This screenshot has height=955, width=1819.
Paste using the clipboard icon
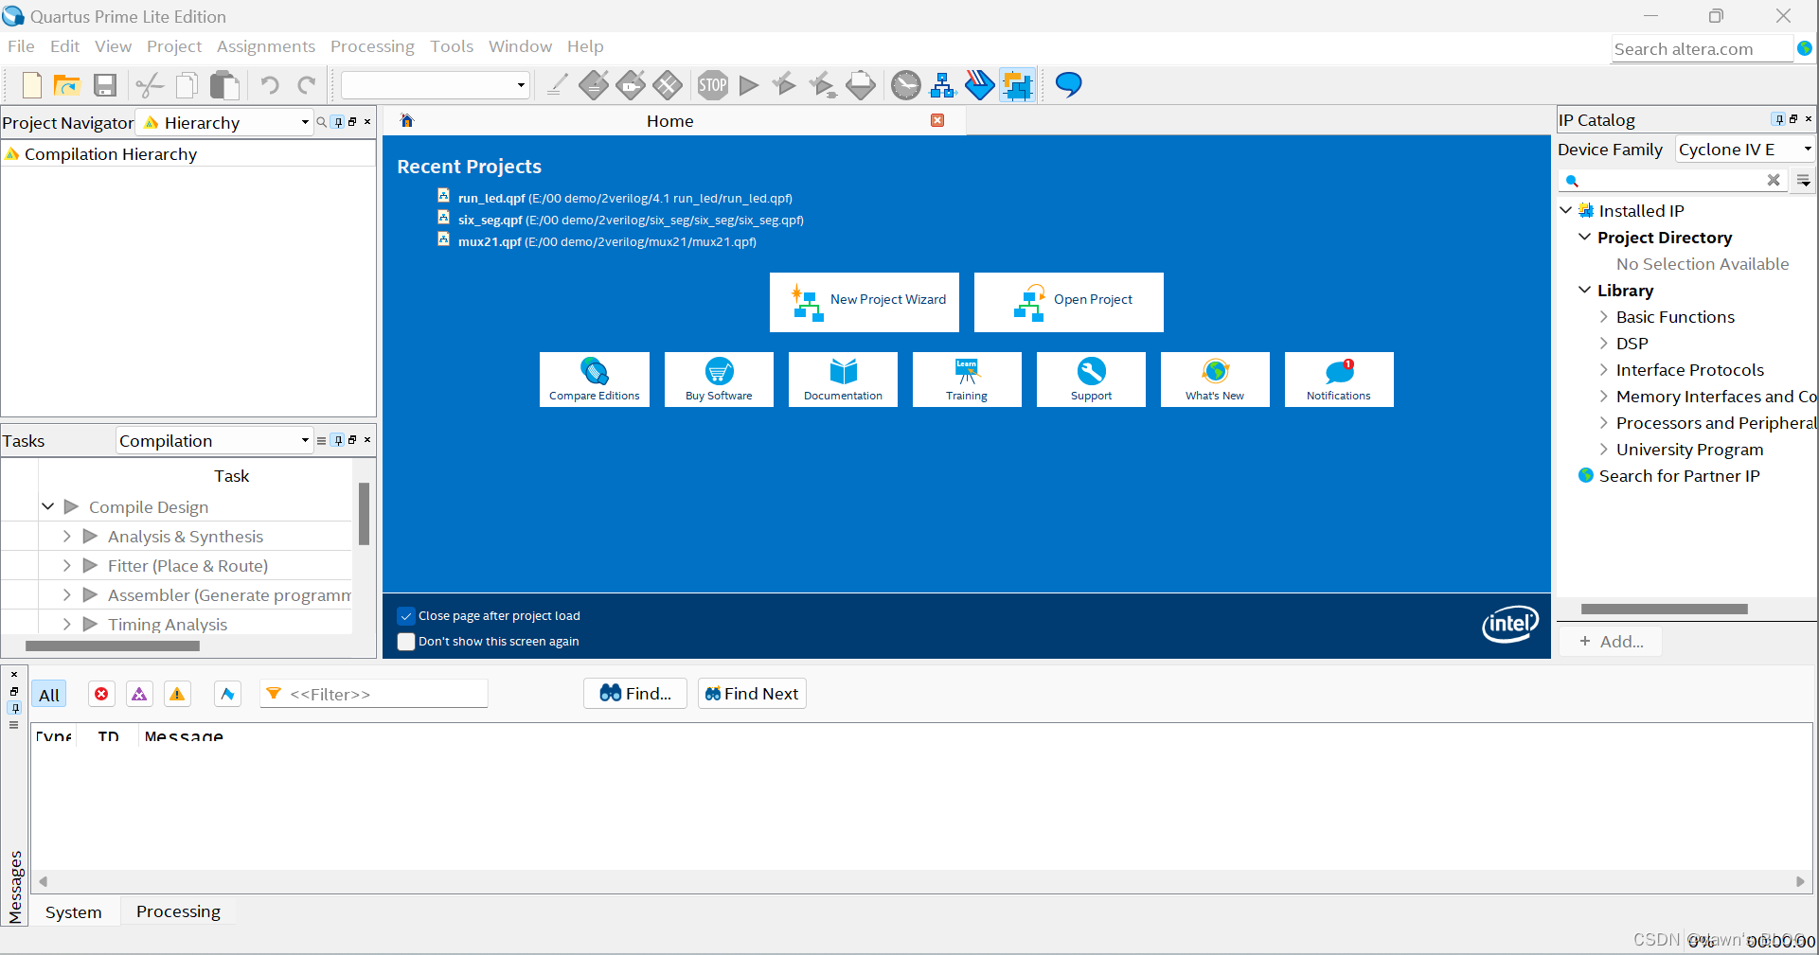(x=224, y=85)
